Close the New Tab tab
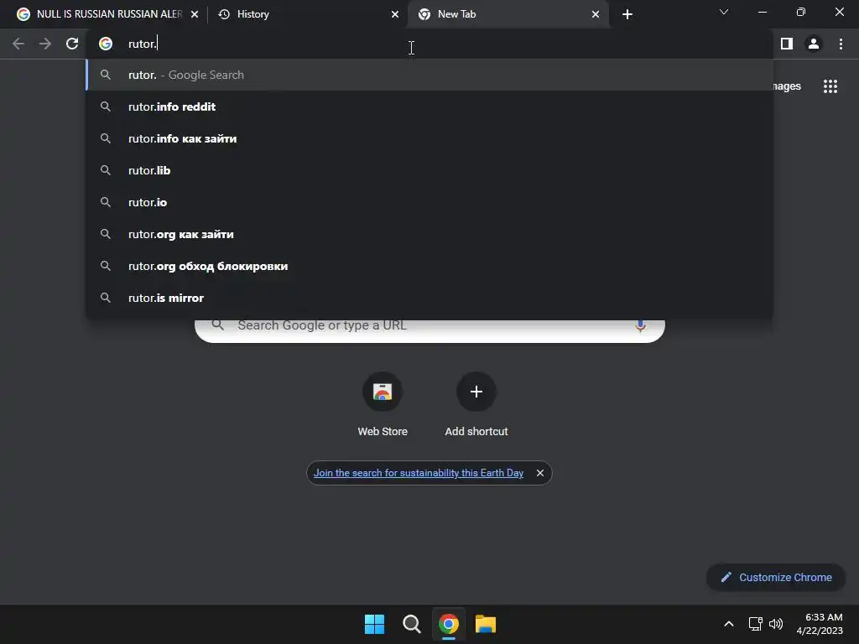This screenshot has height=644, width=859. (x=596, y=14)
